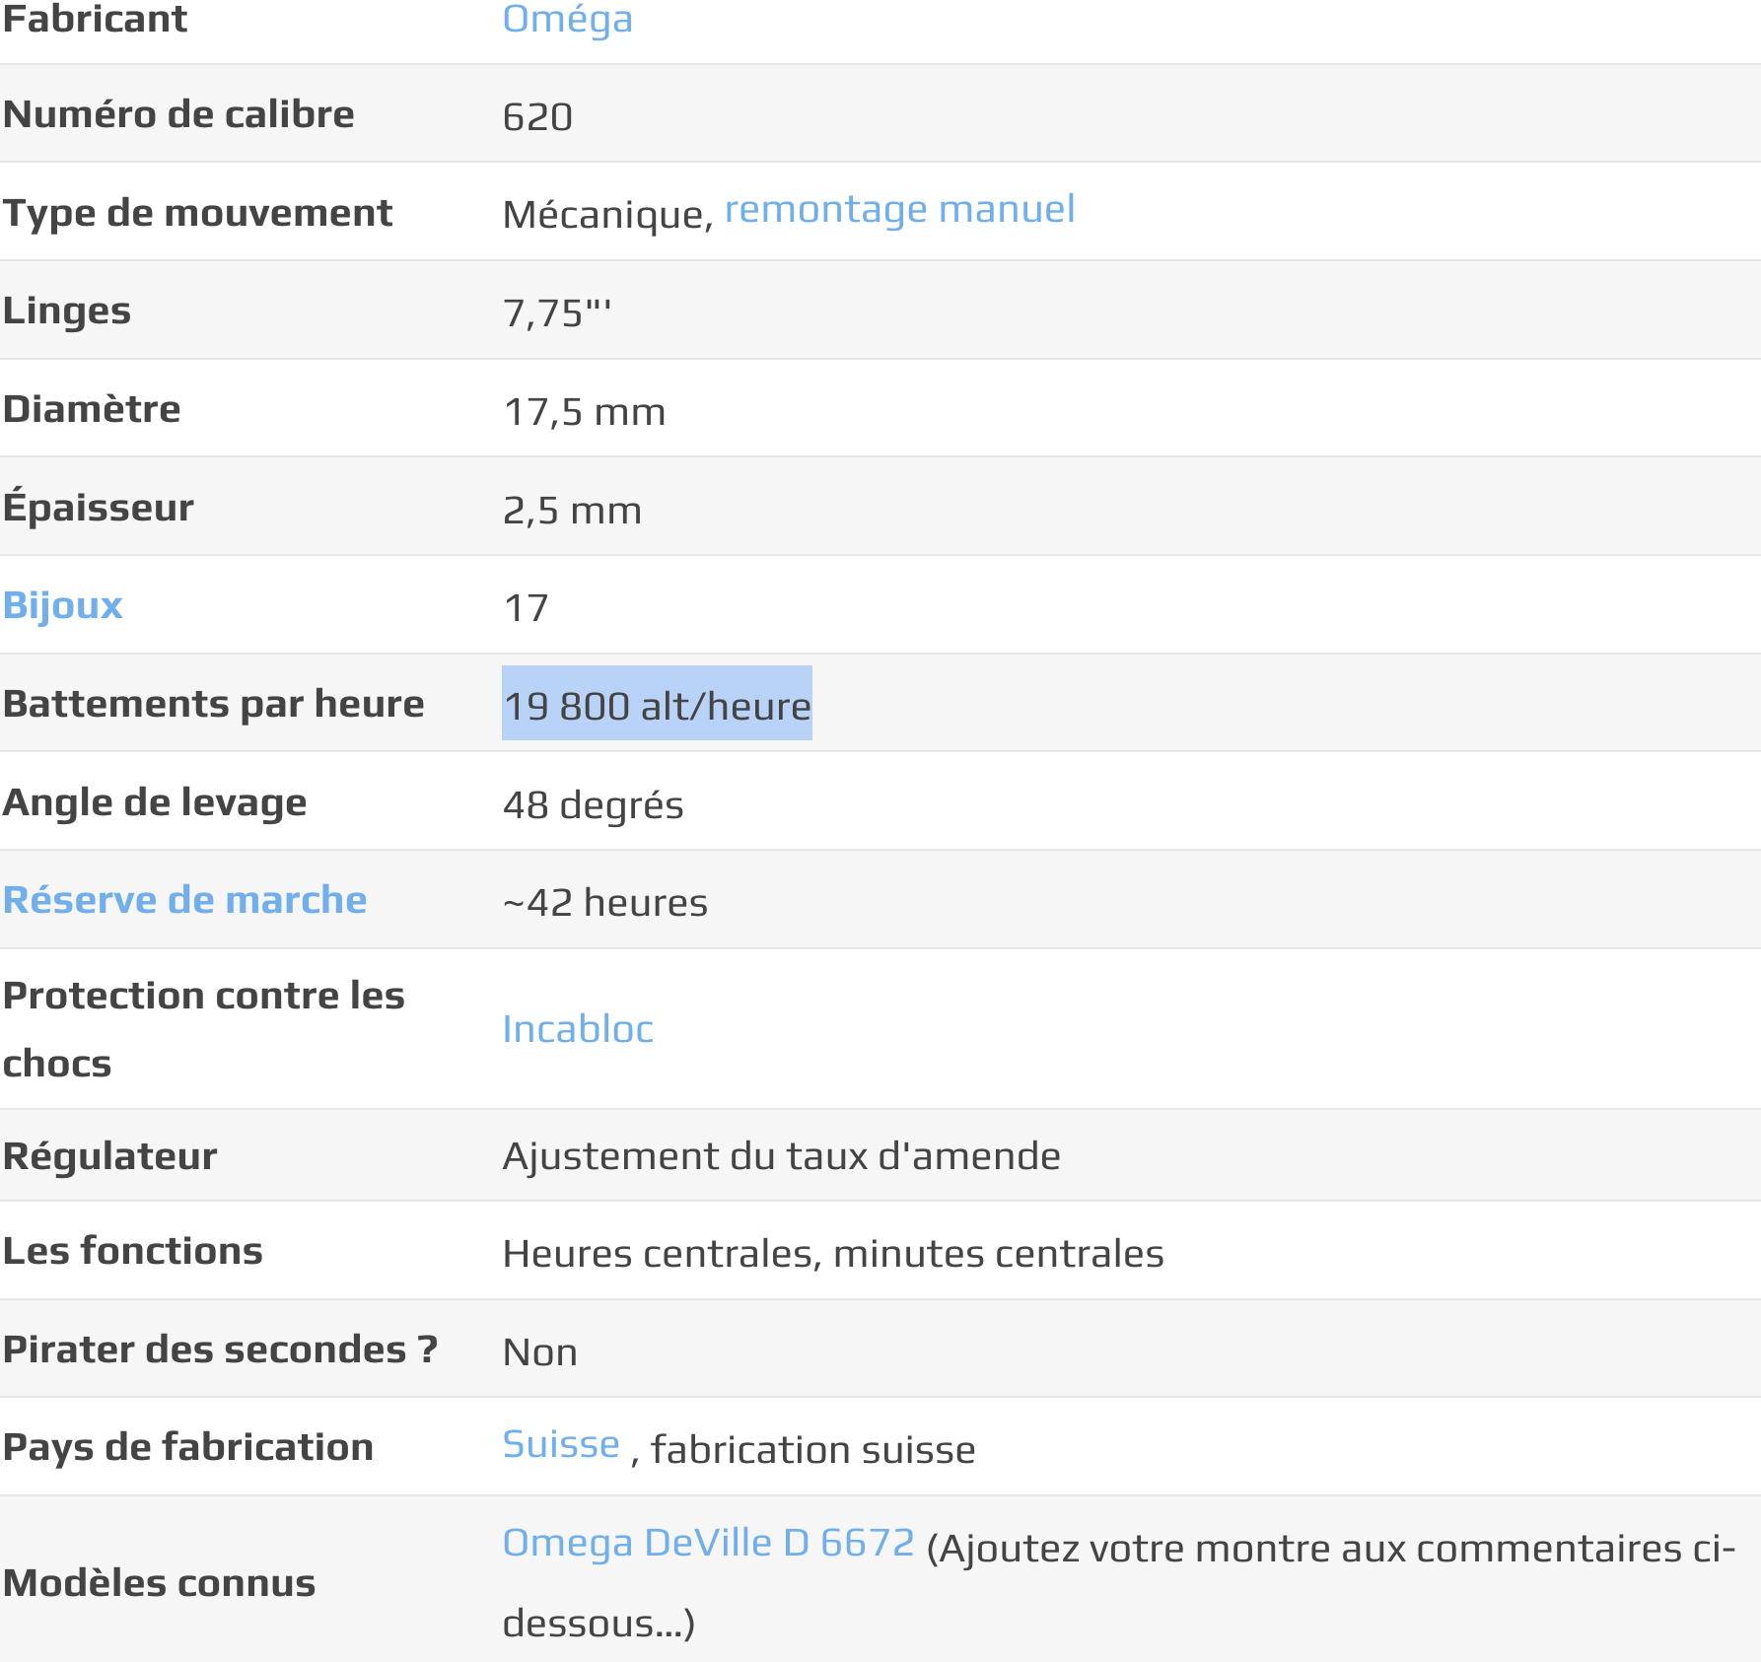Click 'Ajustement du taux d'amende' text

click(x=782, y=1156)
